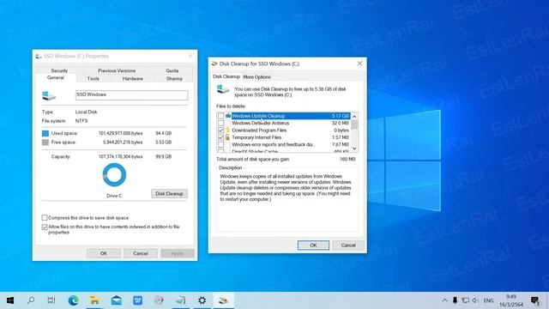This screenshot has width=549, height=309.
Task: Select the General tab in Properties
Action: pos(56,78)
